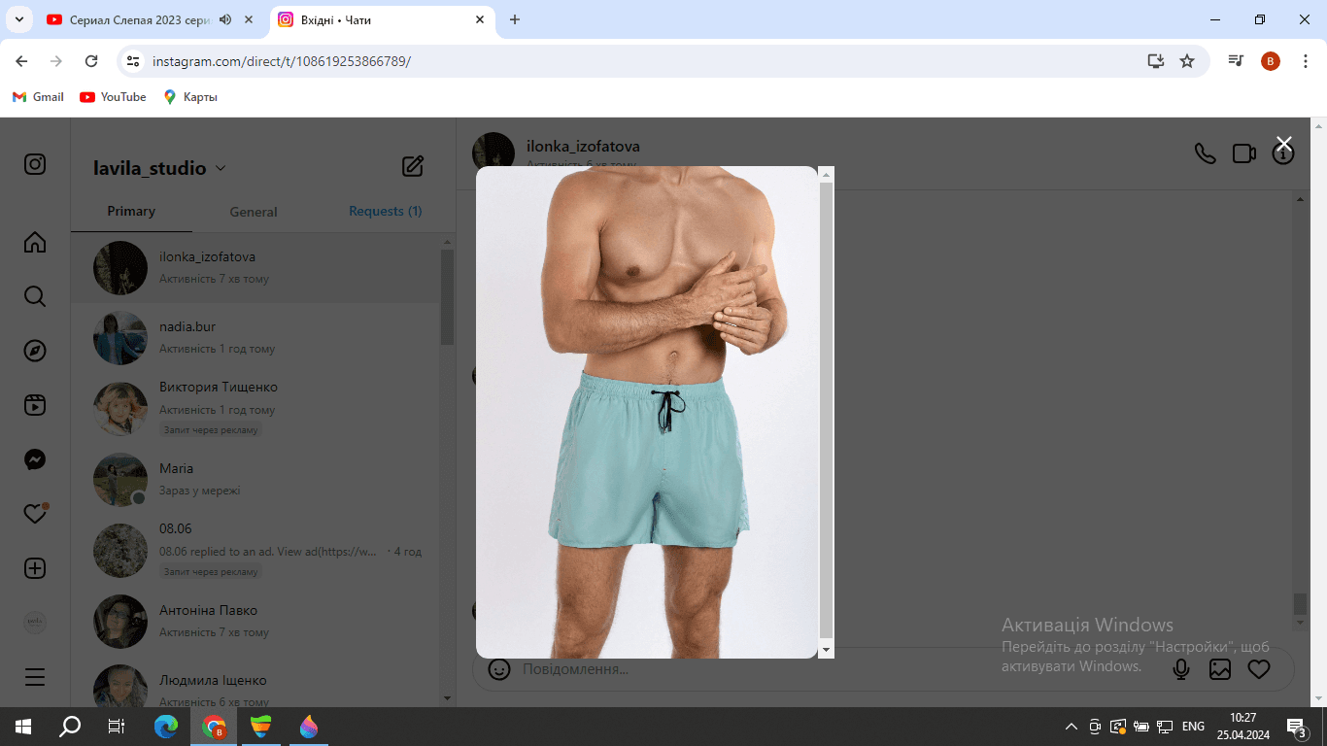The width and height of the screenshot is (1327, 746).
Task: View site information for instagram.com
Action: click(134, 61)
